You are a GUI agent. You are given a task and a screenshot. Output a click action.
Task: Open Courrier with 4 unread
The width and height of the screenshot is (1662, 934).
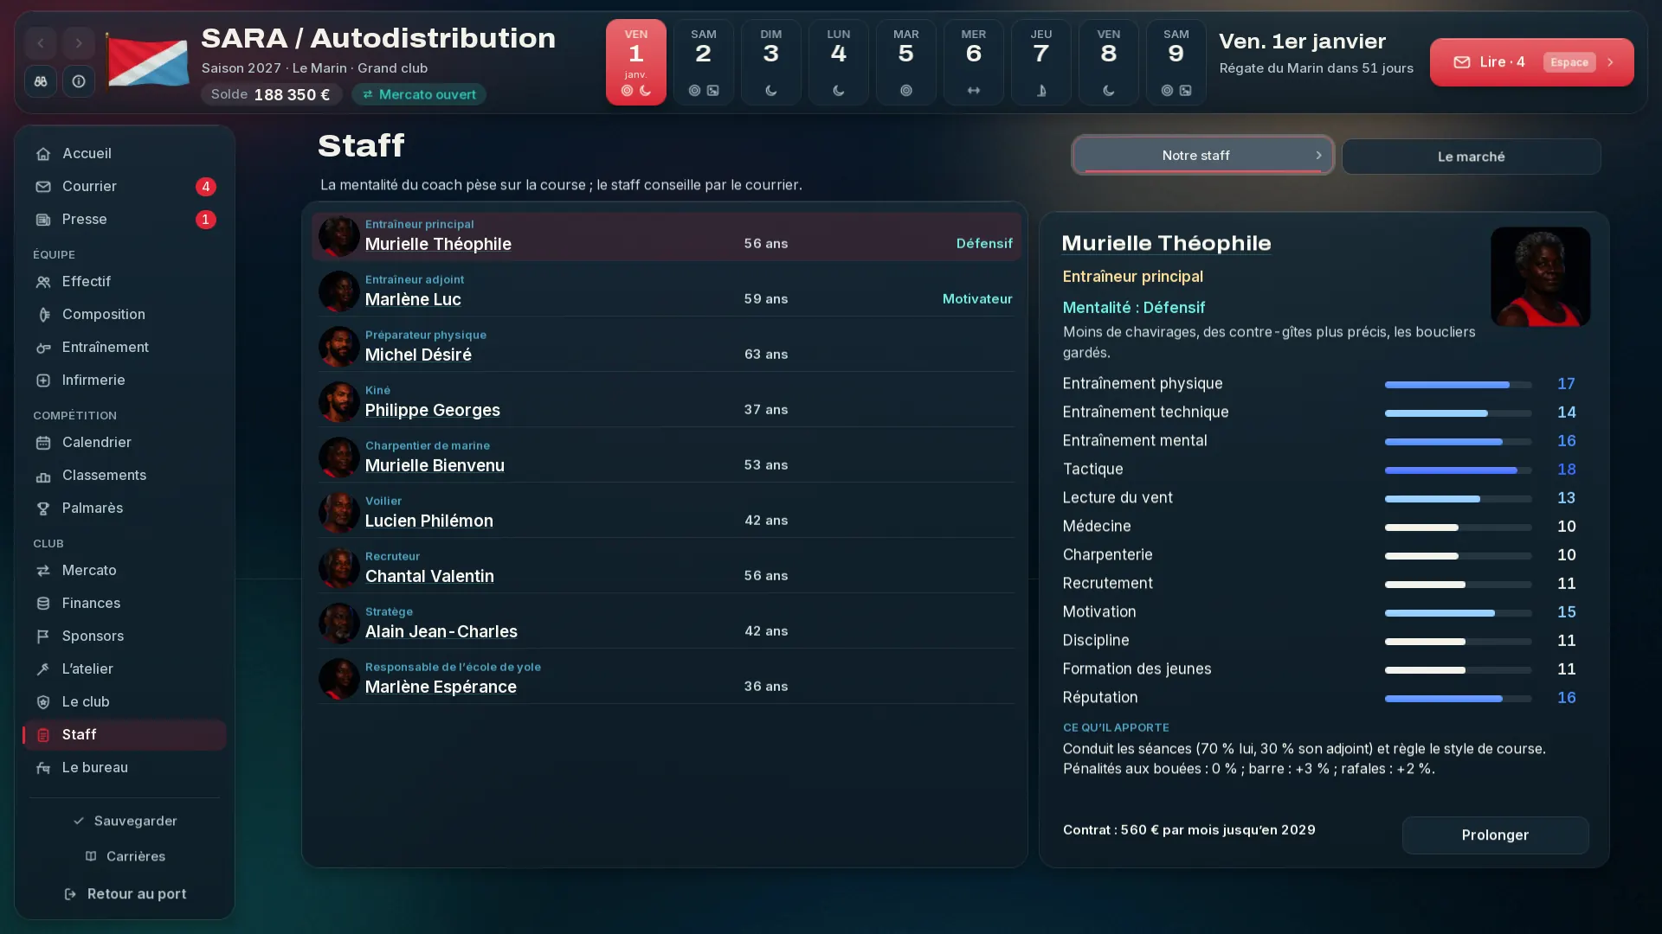pyautogui.click(x=125, y=186)
